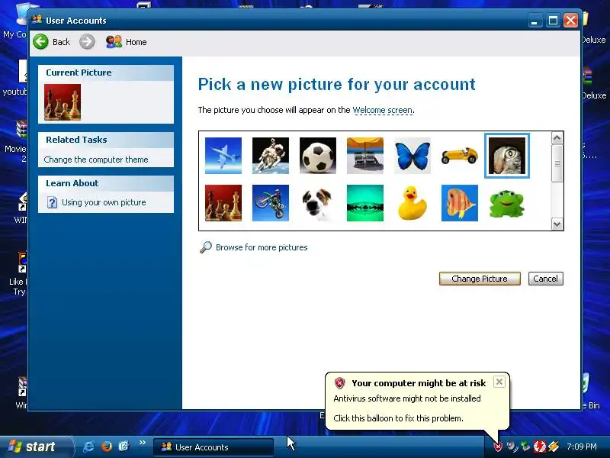The image size is (610, 458).
Task: Click the green Back arrow icon
Action: [41, 42]
